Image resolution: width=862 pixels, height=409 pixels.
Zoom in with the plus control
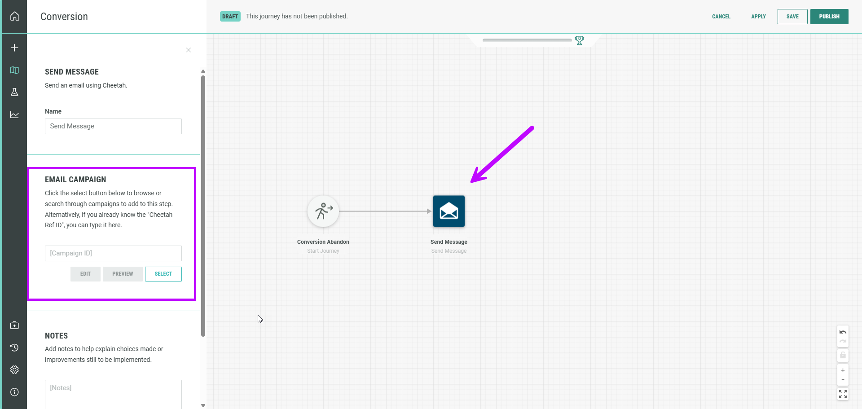(x=843, y=370)
